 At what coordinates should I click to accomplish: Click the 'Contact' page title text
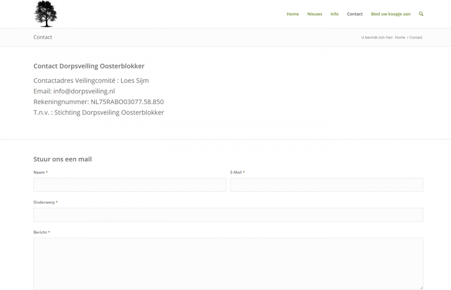(x=42, y=37)
